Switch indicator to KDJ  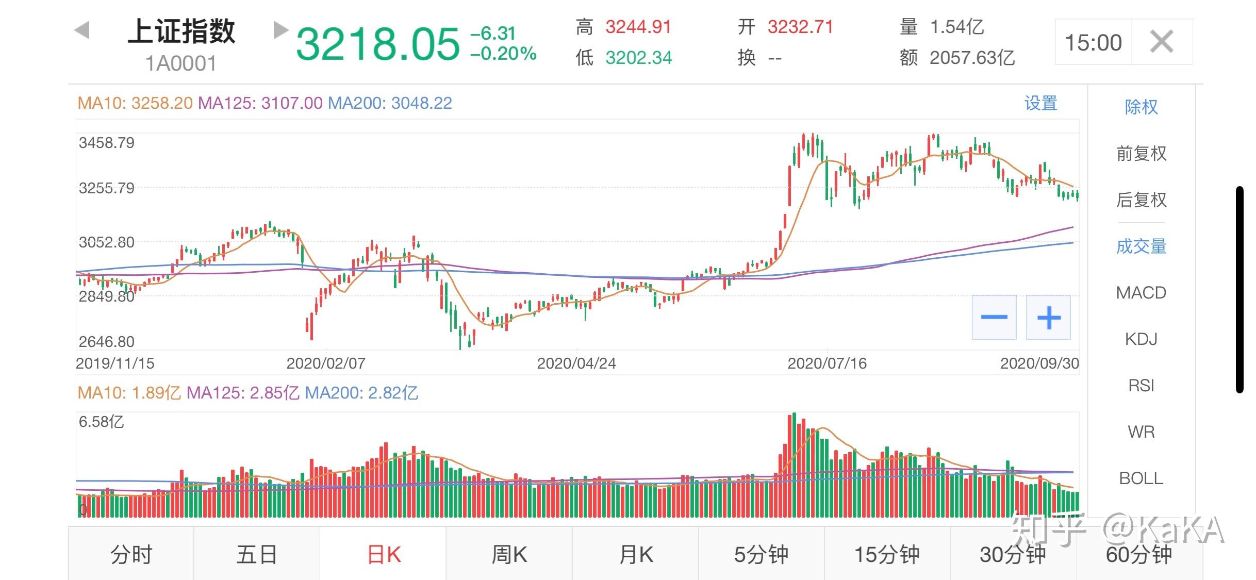pyautogui.click(x=1141, y=339)
